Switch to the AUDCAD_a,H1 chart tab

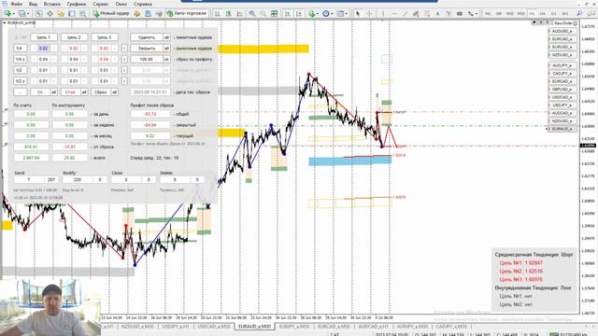pos(374,327)
